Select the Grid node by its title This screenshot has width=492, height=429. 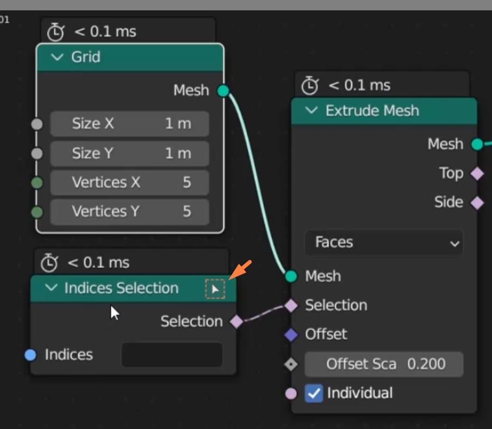click(86, 57)
